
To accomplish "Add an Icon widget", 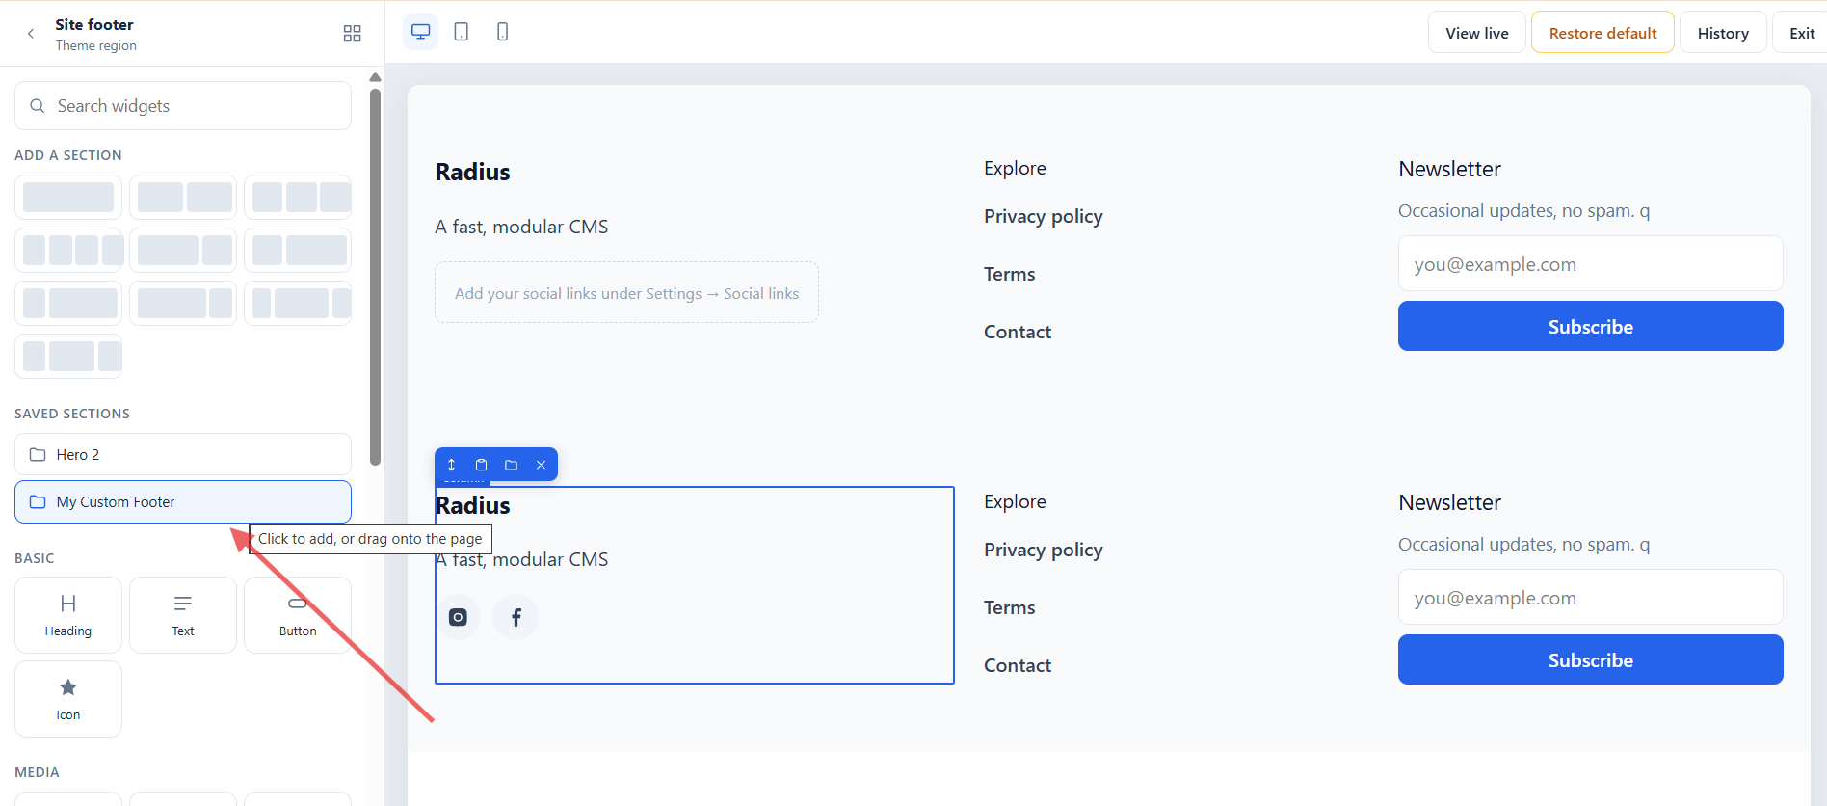I will [68, 699].
